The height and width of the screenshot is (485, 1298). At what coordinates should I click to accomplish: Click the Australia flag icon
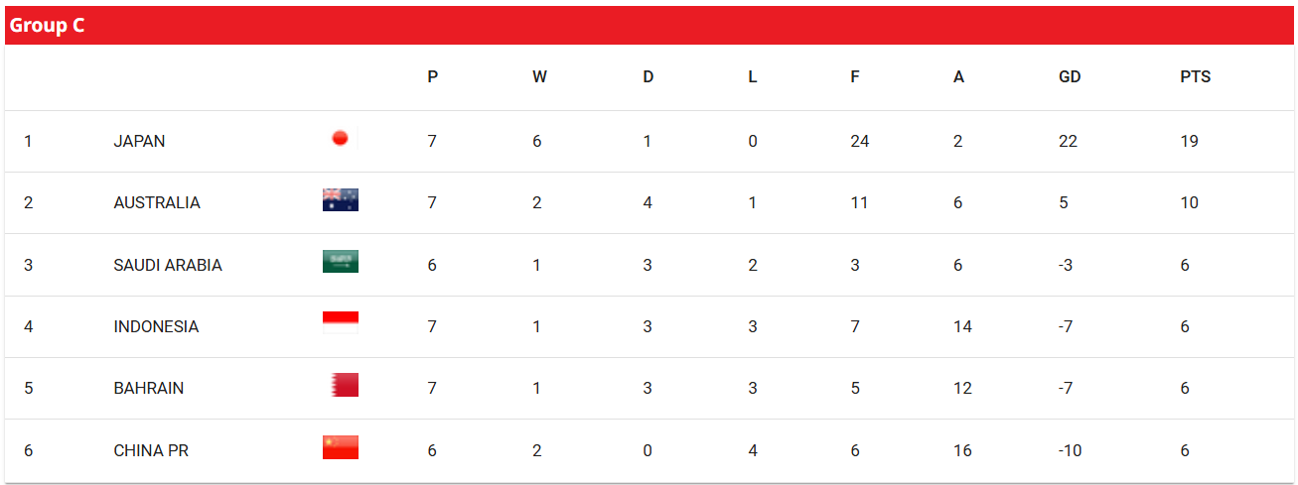coord(341,200)
